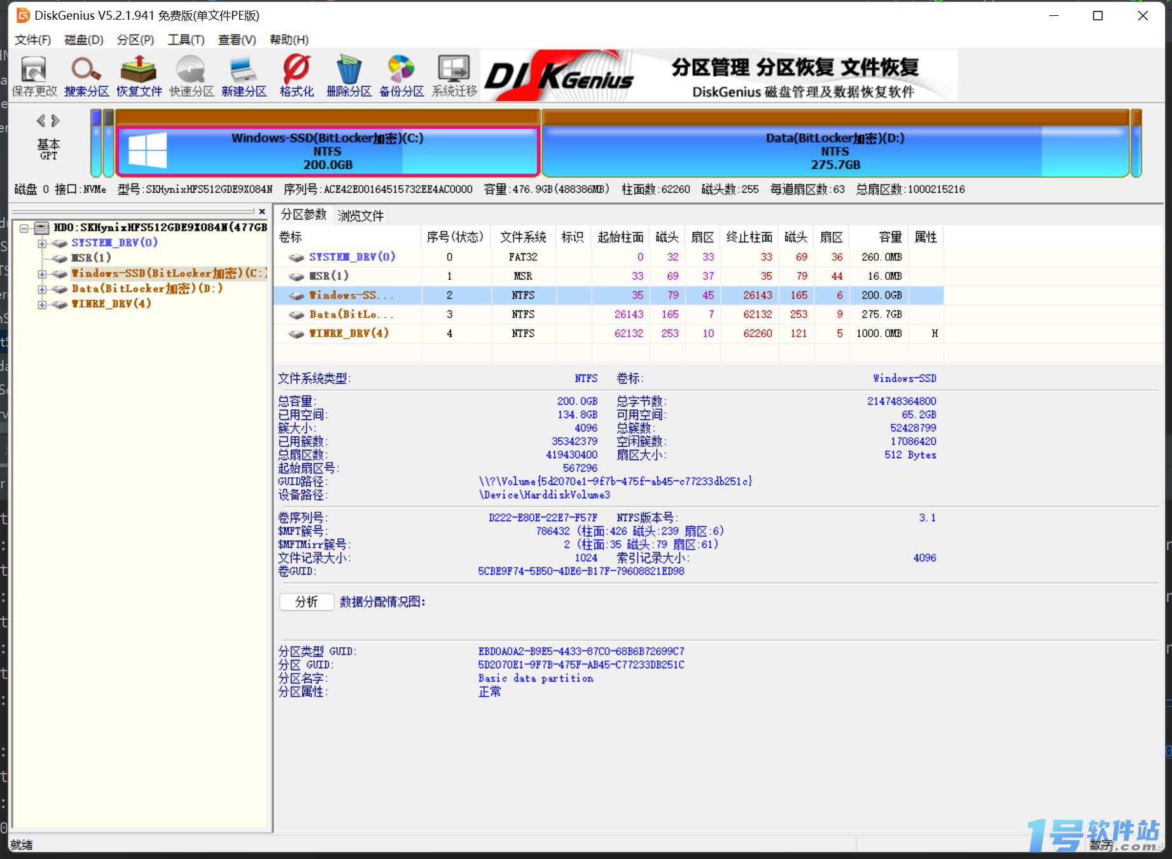The image size is (1172, 859).
Task: Create a new partition via 新建分区 icon
Action: [244, 76]
